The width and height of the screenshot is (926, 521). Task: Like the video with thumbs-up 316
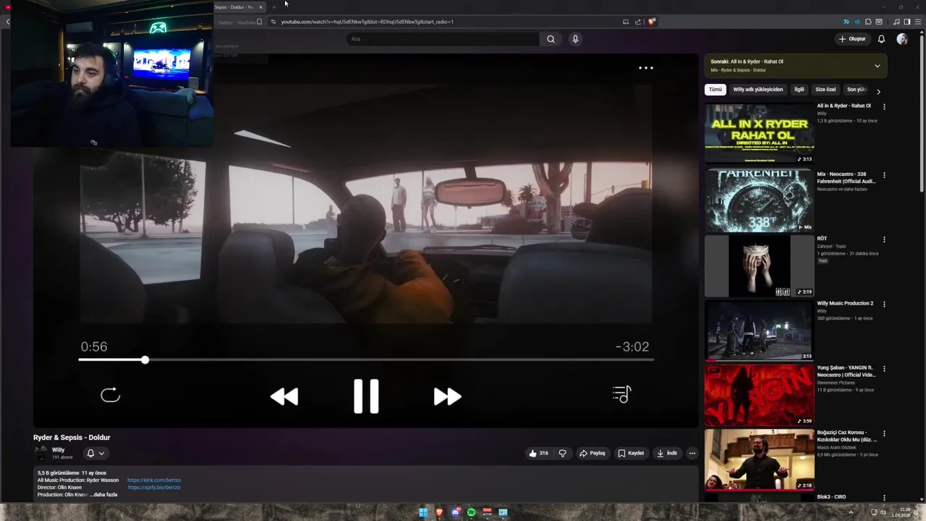pyautogui.click(x=538, y=454)
